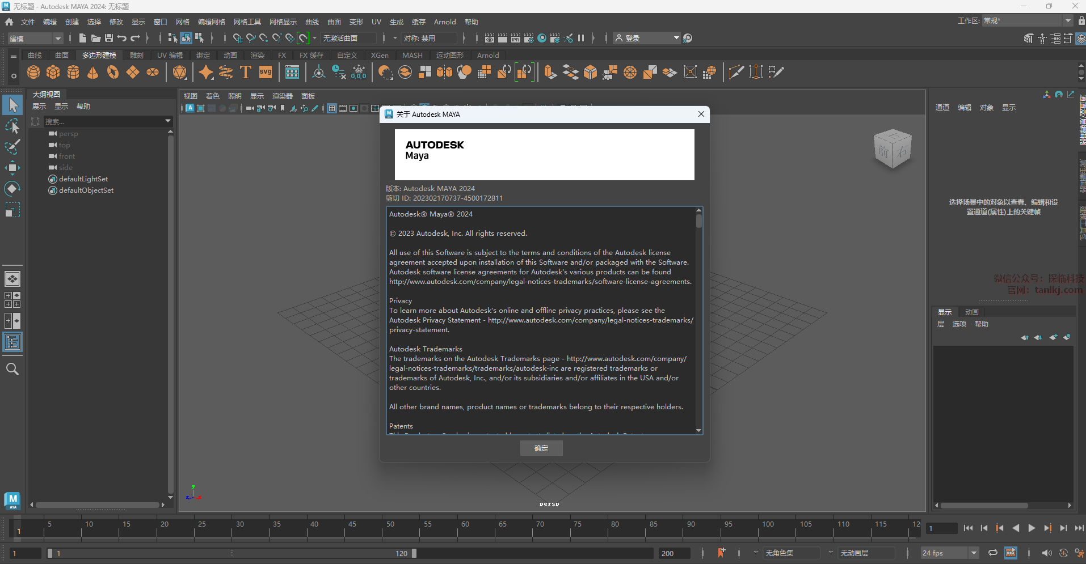This screenshot has width=1086, height=564.
Task: Select the polygon Type text tool
Action: (246, 72)
